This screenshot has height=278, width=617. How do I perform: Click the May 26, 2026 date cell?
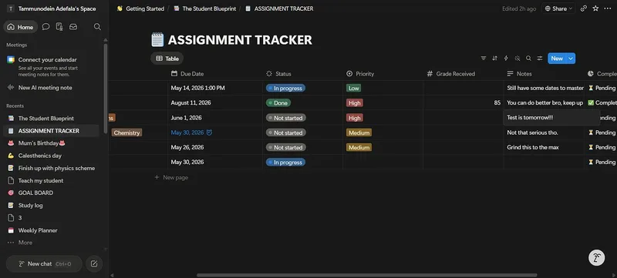[215, 147]
